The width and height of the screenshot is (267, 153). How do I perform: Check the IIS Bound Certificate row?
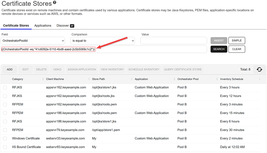pyautogui.click(x=5, y=147)
